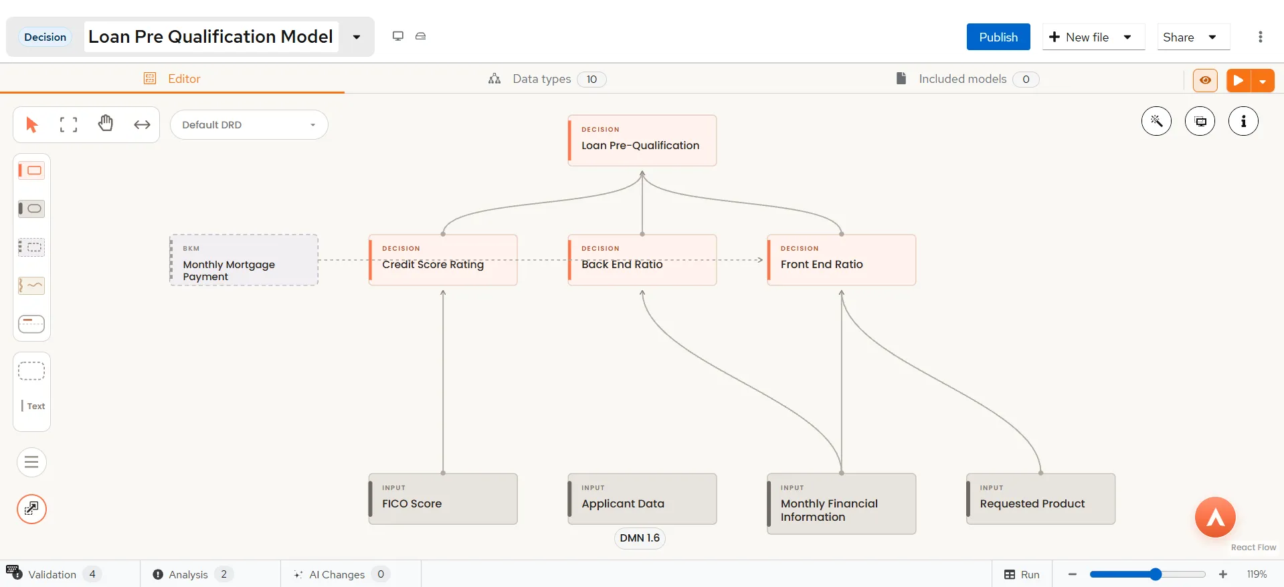Edit the Loan Pre Qualification Model title
Viewport: 1284px width, 587px height.
tap(211, 36)
